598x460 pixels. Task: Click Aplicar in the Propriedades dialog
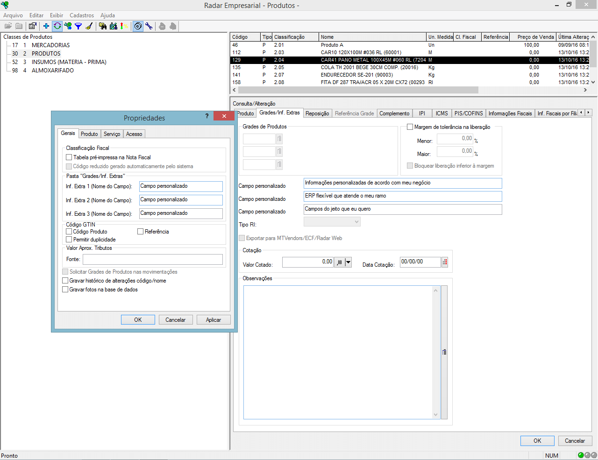pos(213,319)
